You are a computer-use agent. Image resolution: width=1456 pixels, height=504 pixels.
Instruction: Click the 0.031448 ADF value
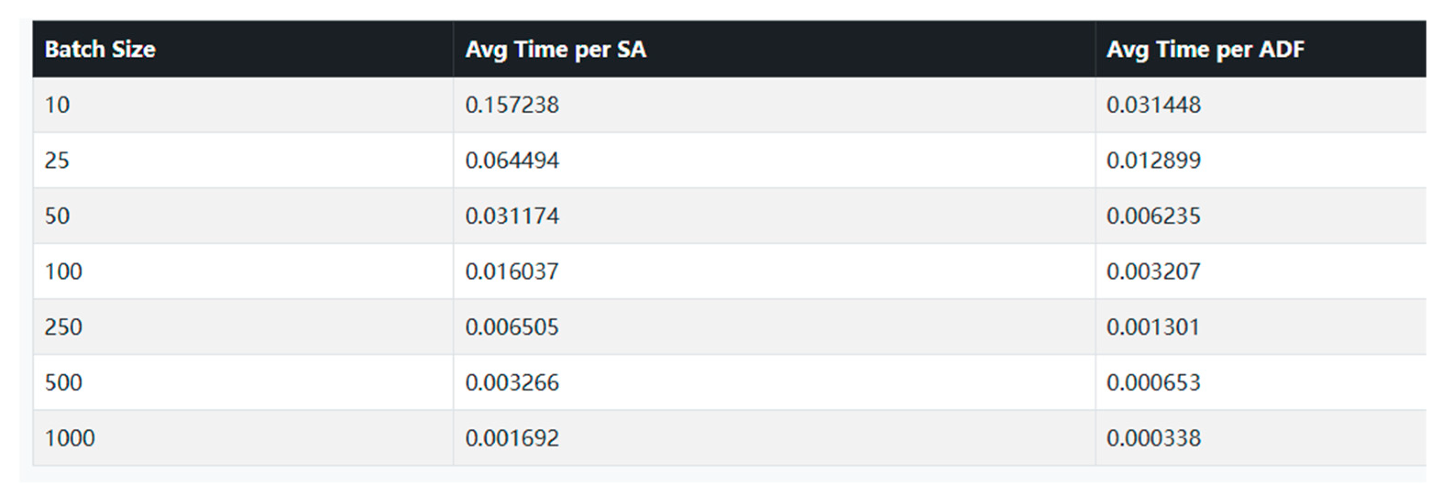[1154, 105]
